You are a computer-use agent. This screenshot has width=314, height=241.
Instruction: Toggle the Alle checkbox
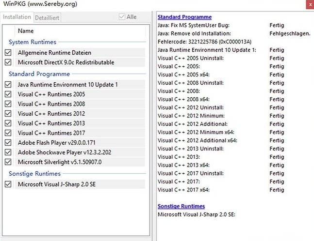pos(122,17)
